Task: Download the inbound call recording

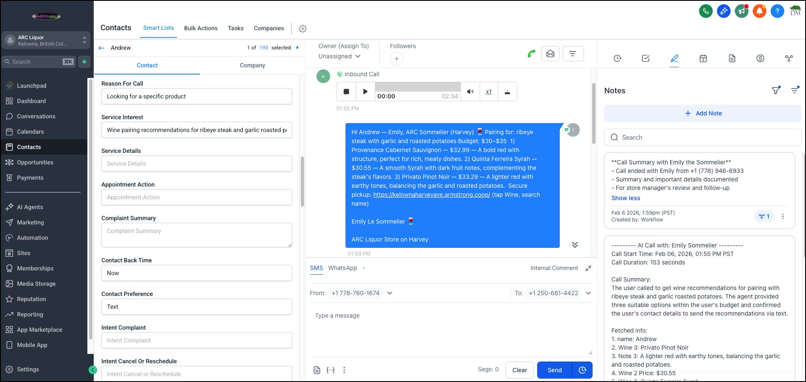Action: [507, 92]
